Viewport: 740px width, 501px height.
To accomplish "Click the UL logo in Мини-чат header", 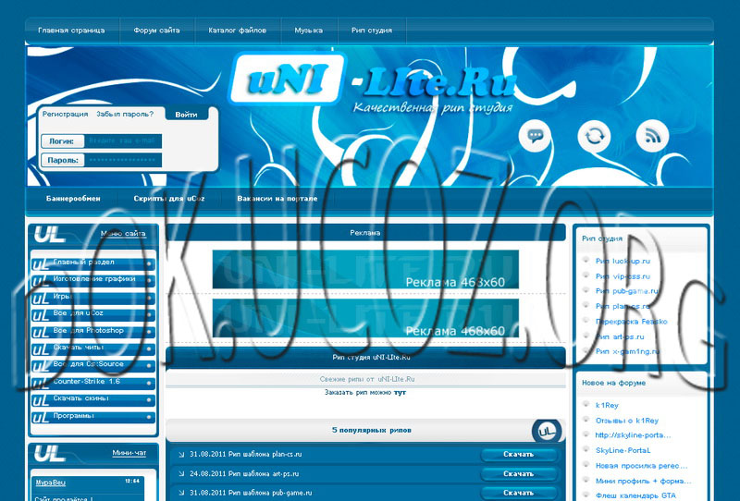I will pos(48,454).
